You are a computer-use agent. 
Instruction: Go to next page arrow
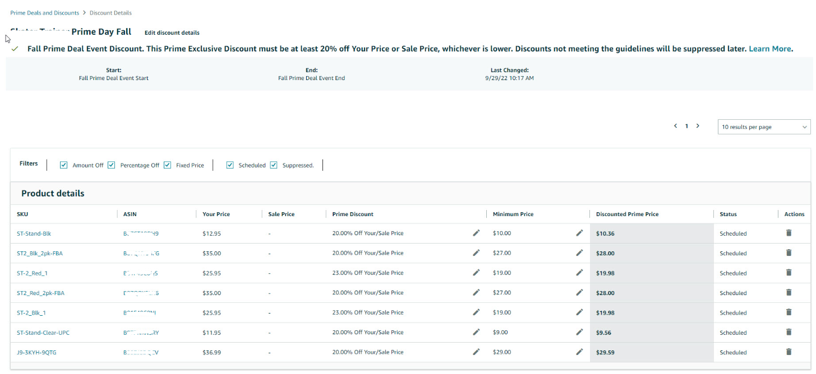pyautogui.click(x=698, y=126)
